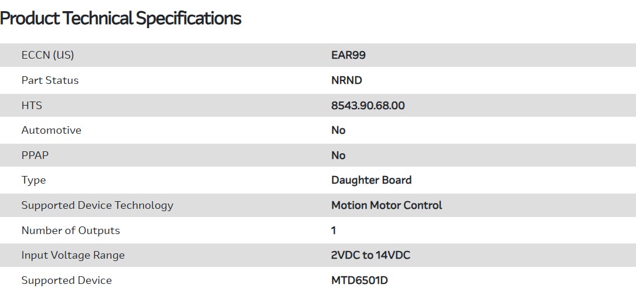Select the Part Status label
The image size is (636, 288).
pyautogui.click(x=50, y=80)
